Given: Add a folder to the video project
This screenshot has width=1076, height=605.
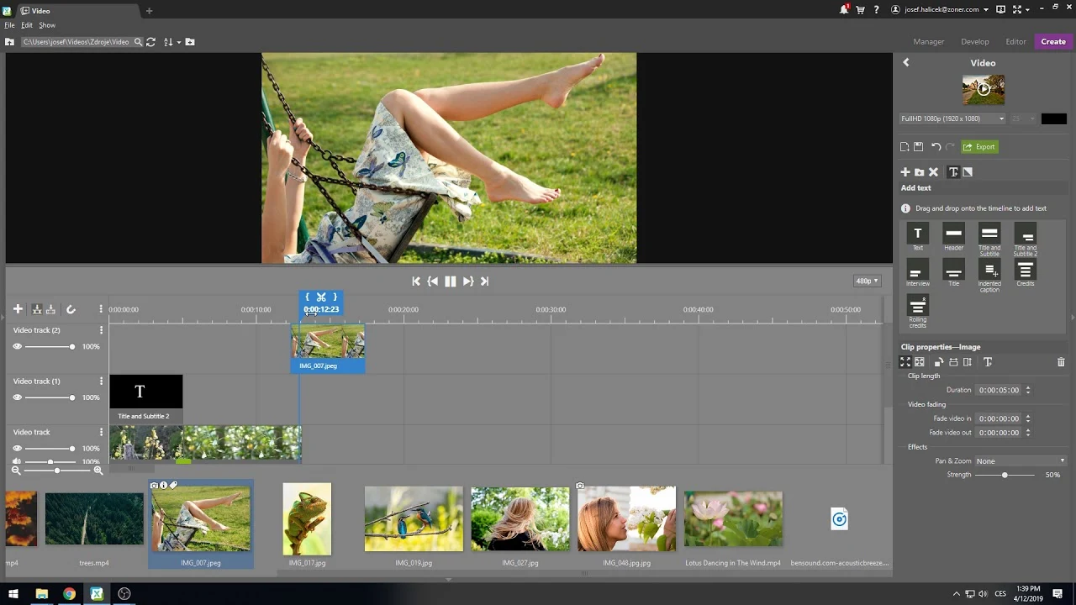Looking at the screenshot, I should click(919, 172).
